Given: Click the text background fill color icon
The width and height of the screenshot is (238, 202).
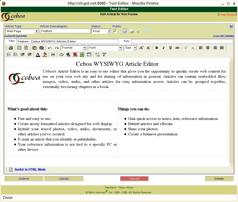Looking at the screenshot, I should point(45,55).
